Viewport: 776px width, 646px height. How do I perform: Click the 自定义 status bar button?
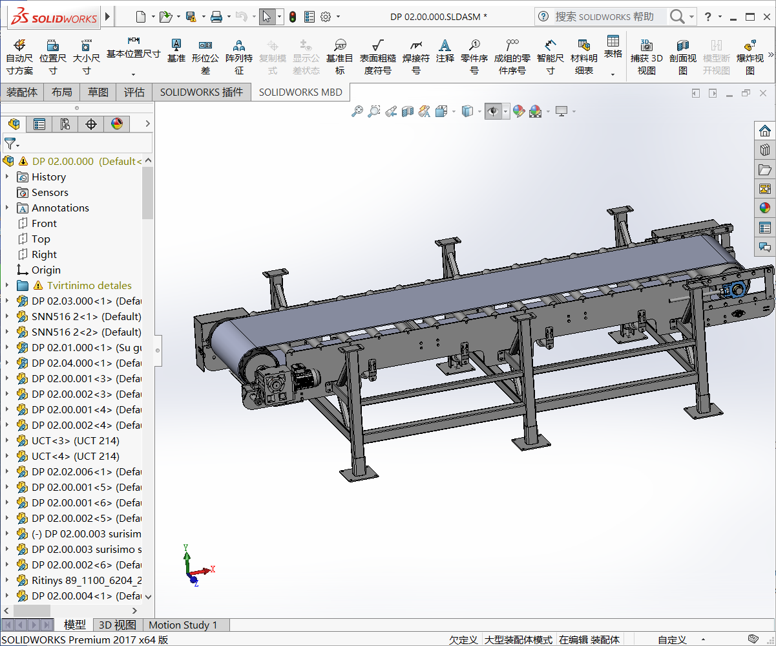[672, 640]
